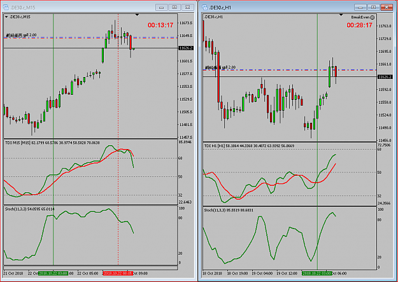398x282 pixels.
Task: Click the current price tag on H1 price scale
Action: (x=385, y=76)
